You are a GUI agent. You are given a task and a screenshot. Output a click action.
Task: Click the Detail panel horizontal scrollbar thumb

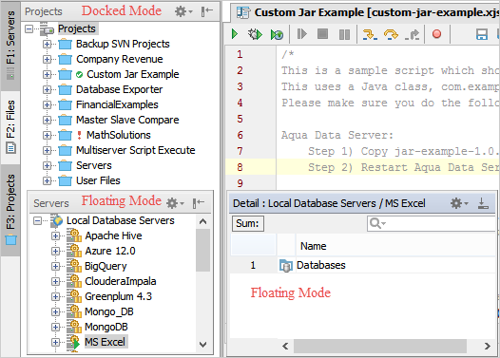click(x=380, y=346)
